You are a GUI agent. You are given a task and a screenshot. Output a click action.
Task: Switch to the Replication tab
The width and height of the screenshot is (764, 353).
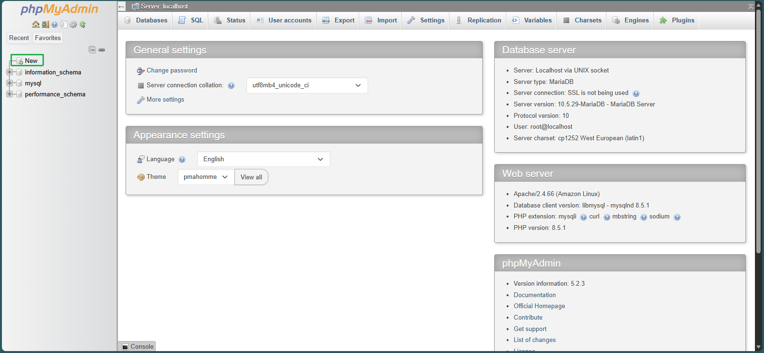[478, 21]
